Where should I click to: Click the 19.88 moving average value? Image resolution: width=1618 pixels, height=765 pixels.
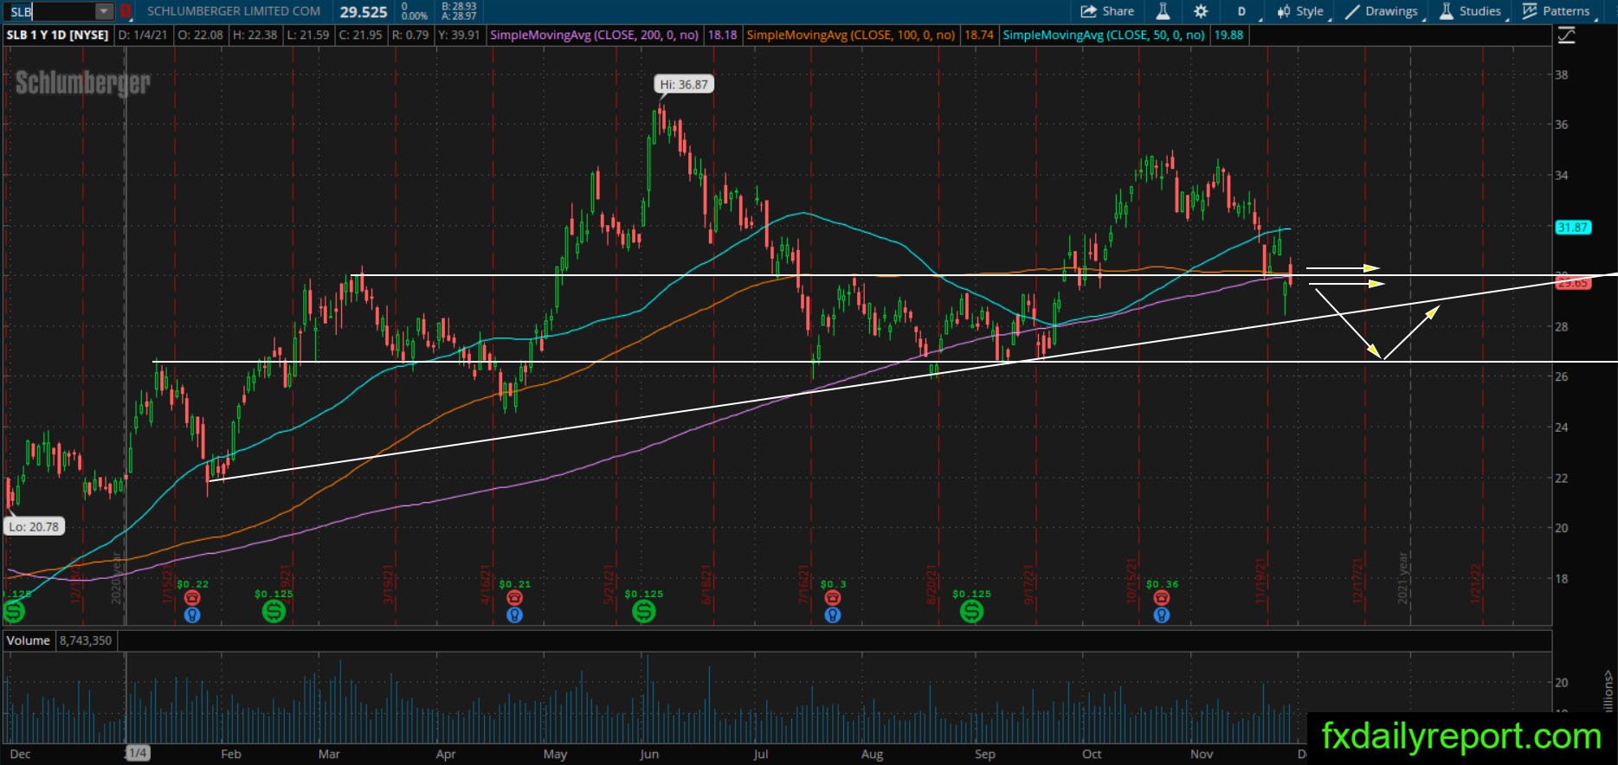click(1228, 35)
